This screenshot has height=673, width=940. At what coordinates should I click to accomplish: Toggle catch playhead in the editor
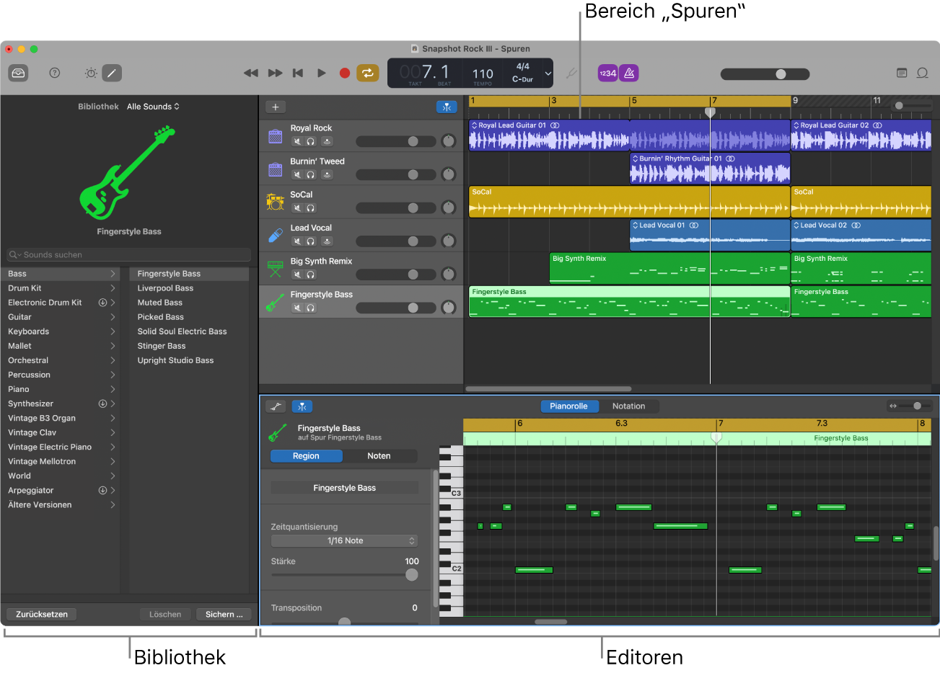click(302, 406)
